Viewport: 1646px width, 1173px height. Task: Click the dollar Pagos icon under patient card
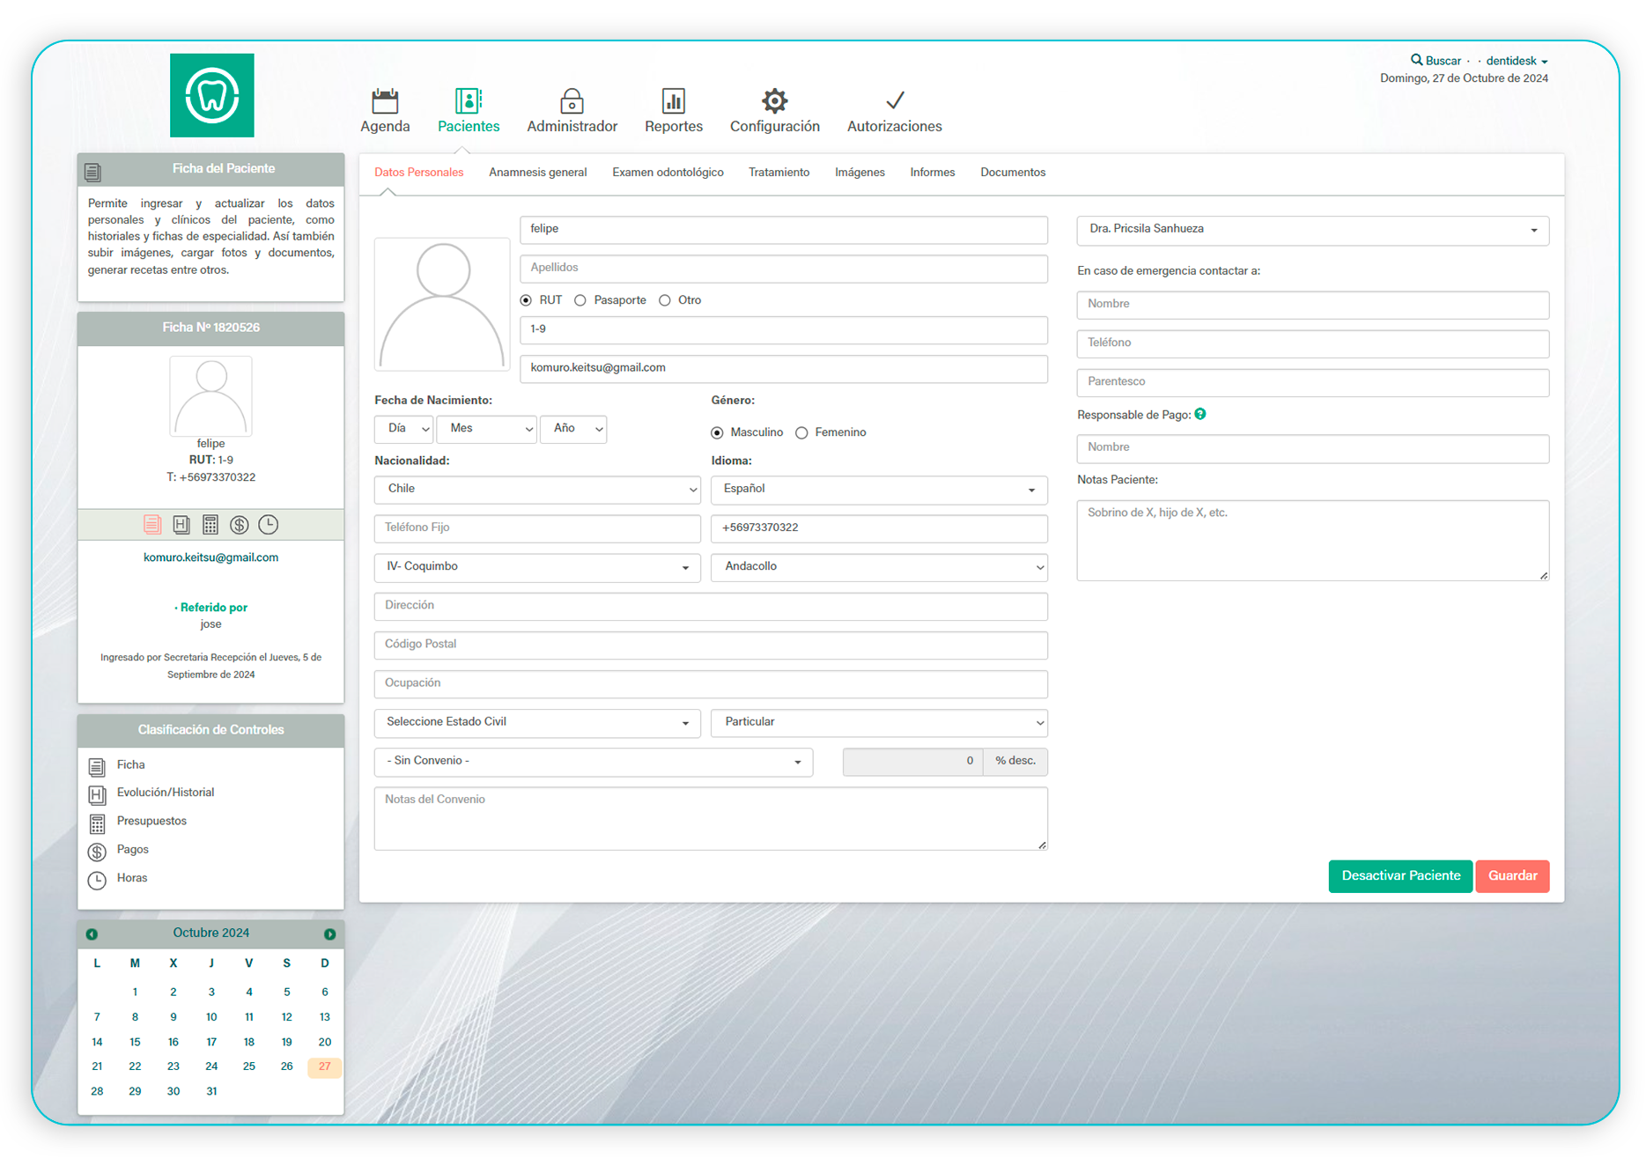click(x=239, y=525)
